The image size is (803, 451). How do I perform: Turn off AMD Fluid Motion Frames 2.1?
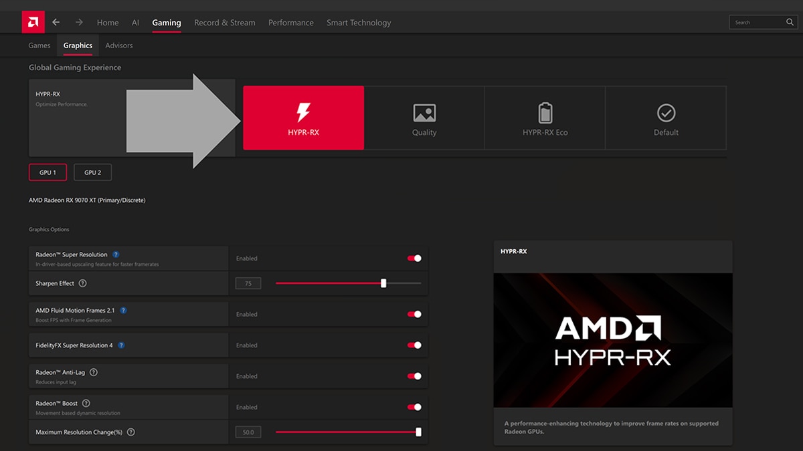point(415,314)
